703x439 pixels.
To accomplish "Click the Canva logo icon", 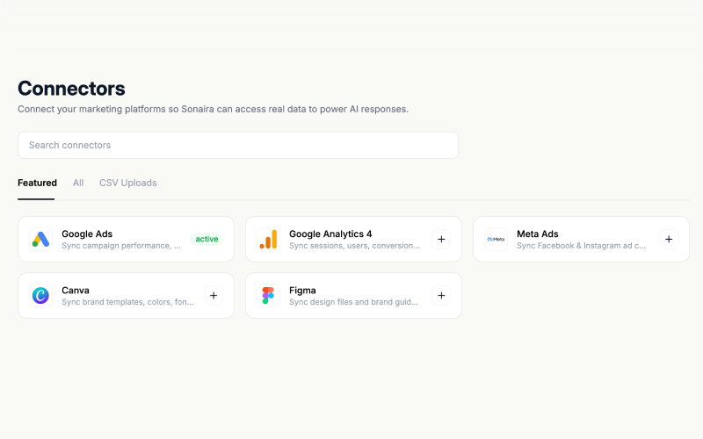I will [40, 296].
